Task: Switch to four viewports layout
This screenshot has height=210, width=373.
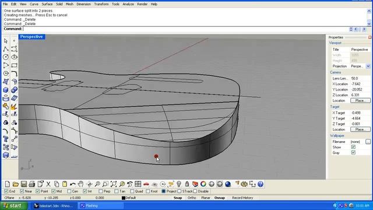Action: pos(138,184)
